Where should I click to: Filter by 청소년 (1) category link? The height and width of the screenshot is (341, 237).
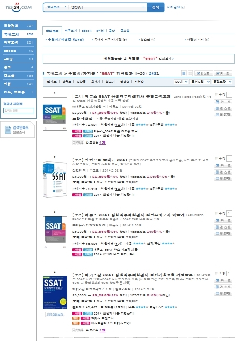click(147, 40)
